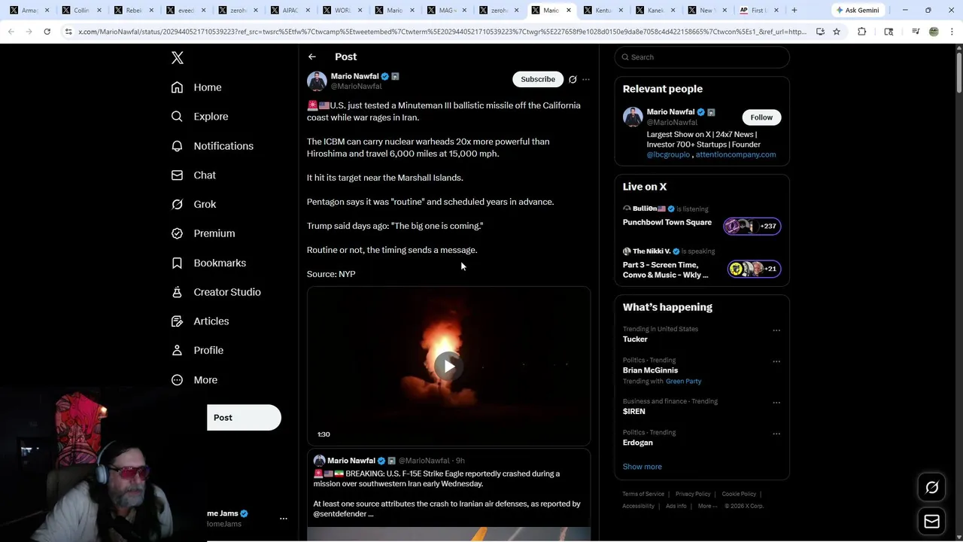
Task: Click Mario Nawfal's avatar in post header
Action: 317,81
